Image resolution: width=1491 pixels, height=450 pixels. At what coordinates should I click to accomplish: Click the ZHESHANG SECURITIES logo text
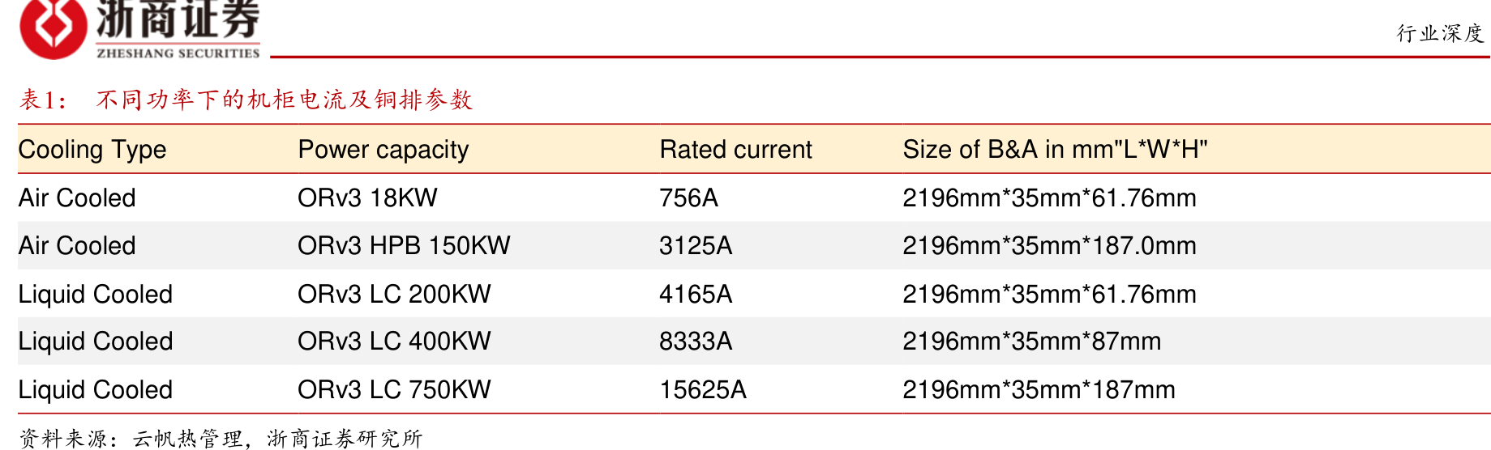[178, 53]
